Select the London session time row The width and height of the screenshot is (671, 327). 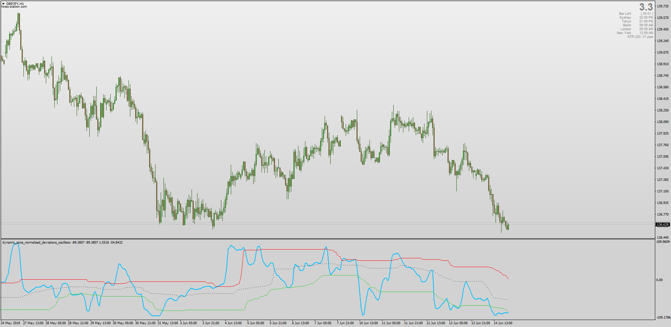tap(637, 29)
